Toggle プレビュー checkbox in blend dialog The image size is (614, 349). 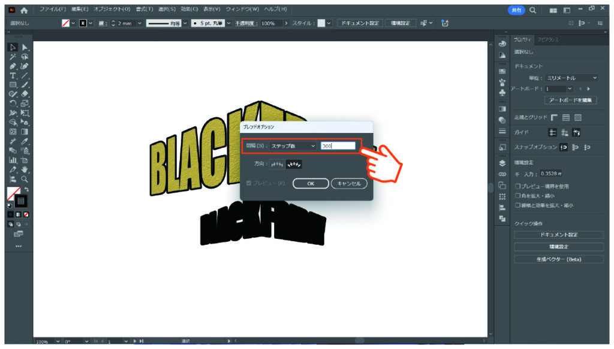(249, 183)
